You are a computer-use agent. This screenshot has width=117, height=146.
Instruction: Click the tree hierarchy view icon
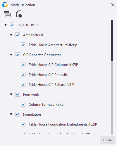point(7,14)
